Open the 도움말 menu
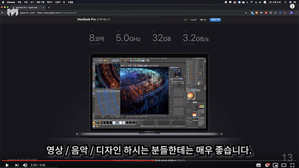Viewport: 299px width, 168px height. click(x=70, y=2)
